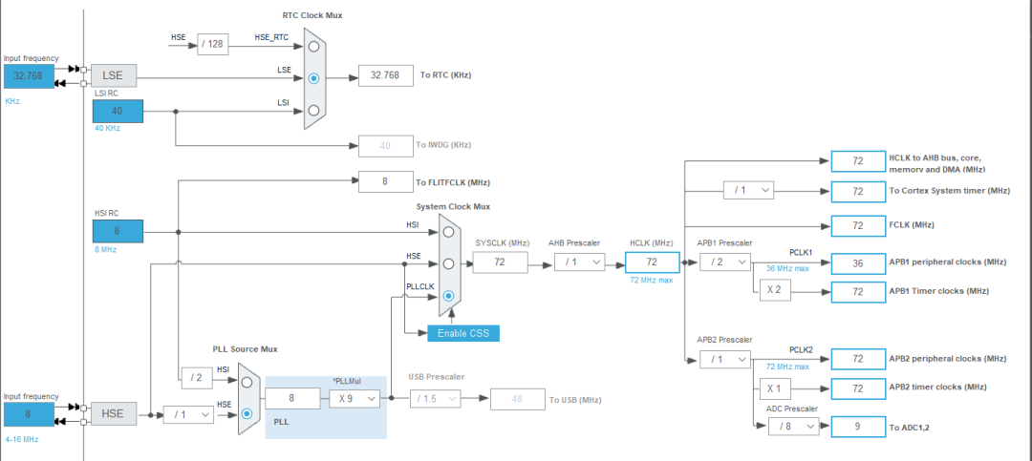The width and height of the screenshot is (1032, 461).
Task: Click the USB Prescaler label
Action: 437,377
